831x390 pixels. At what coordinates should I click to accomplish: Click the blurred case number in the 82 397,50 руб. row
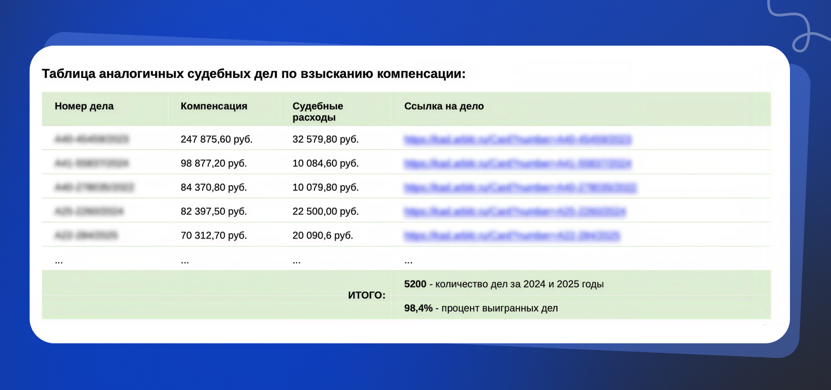pos(89,211)
